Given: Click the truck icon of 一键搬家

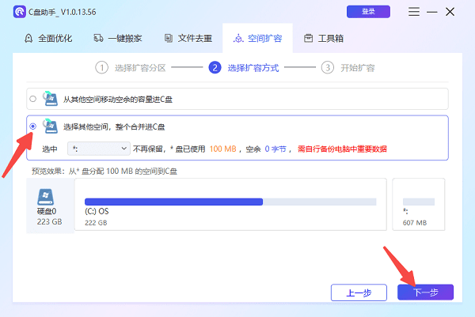Looking at the screenshot, I should point(98,38).
